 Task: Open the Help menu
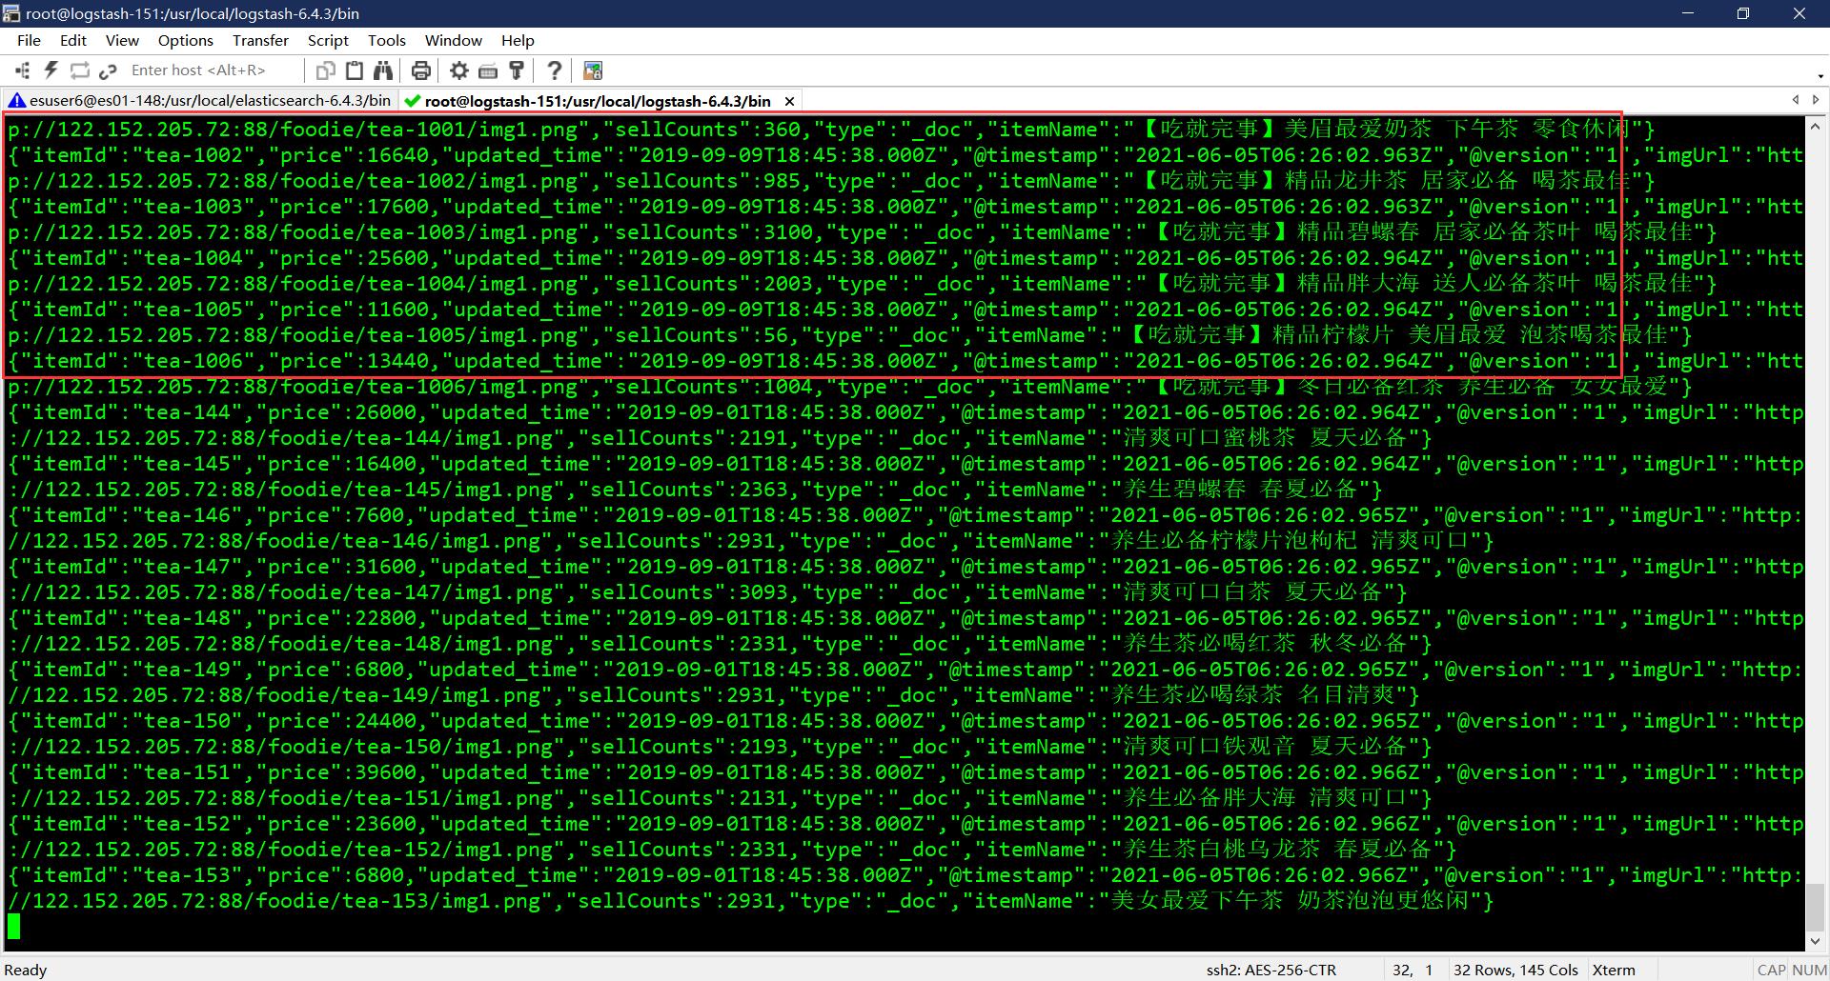coord(518,40)
